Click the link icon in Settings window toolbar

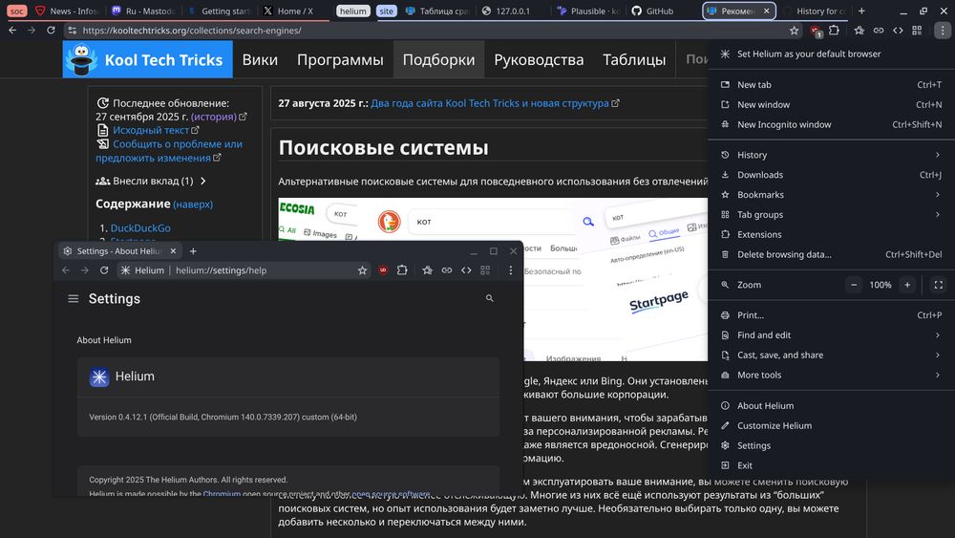pyautogui.click(x=446, y=269)
